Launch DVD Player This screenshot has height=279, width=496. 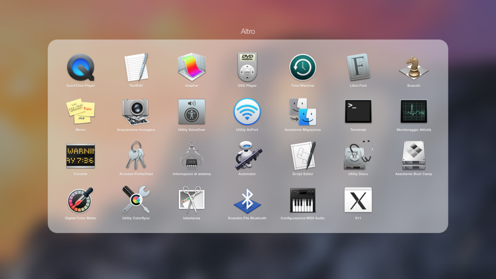[x=247, y=67]
